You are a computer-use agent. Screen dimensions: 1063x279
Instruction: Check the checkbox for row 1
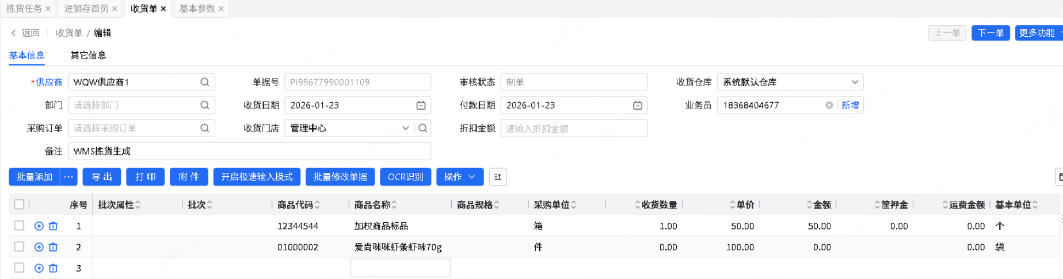(19, 226)
